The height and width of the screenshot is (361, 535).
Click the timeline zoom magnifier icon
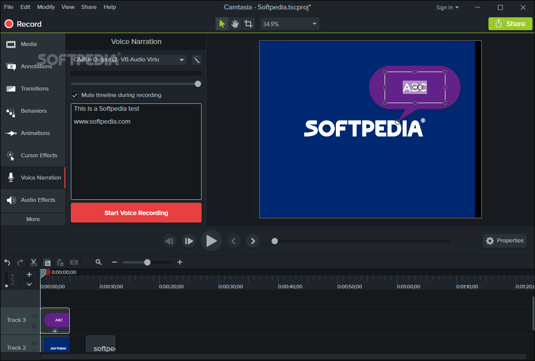tap(99, 262)
